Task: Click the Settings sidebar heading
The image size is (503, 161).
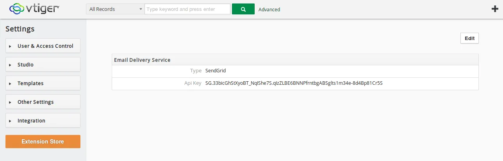Action: (x=20, y=29)
